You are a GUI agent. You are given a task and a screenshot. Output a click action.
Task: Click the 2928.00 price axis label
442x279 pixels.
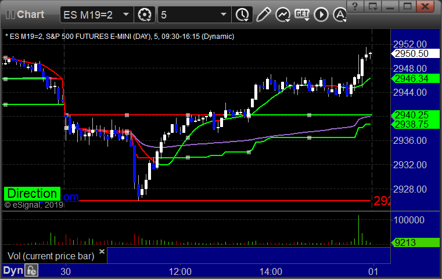410,189
